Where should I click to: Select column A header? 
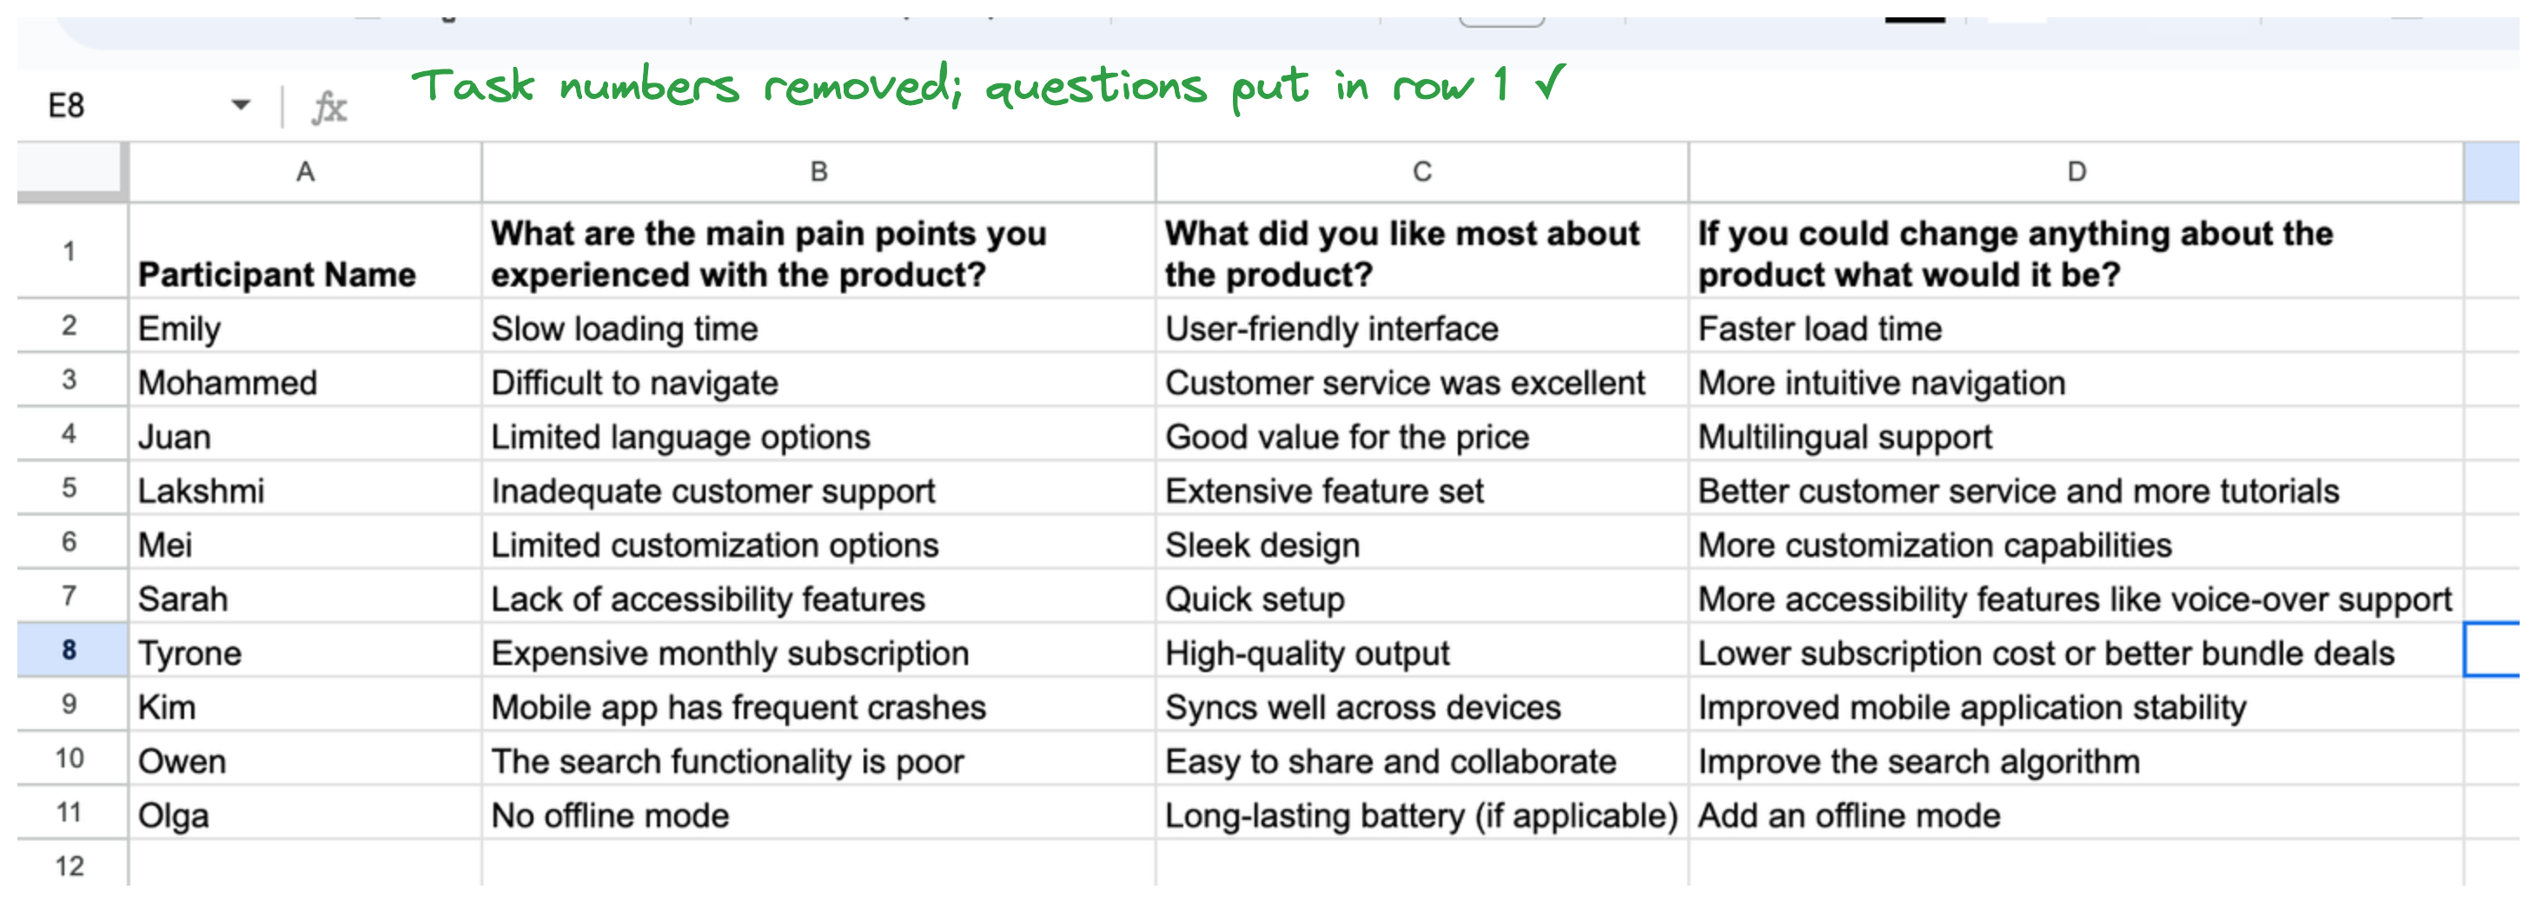pyautogui.click(x=305, y=172)
